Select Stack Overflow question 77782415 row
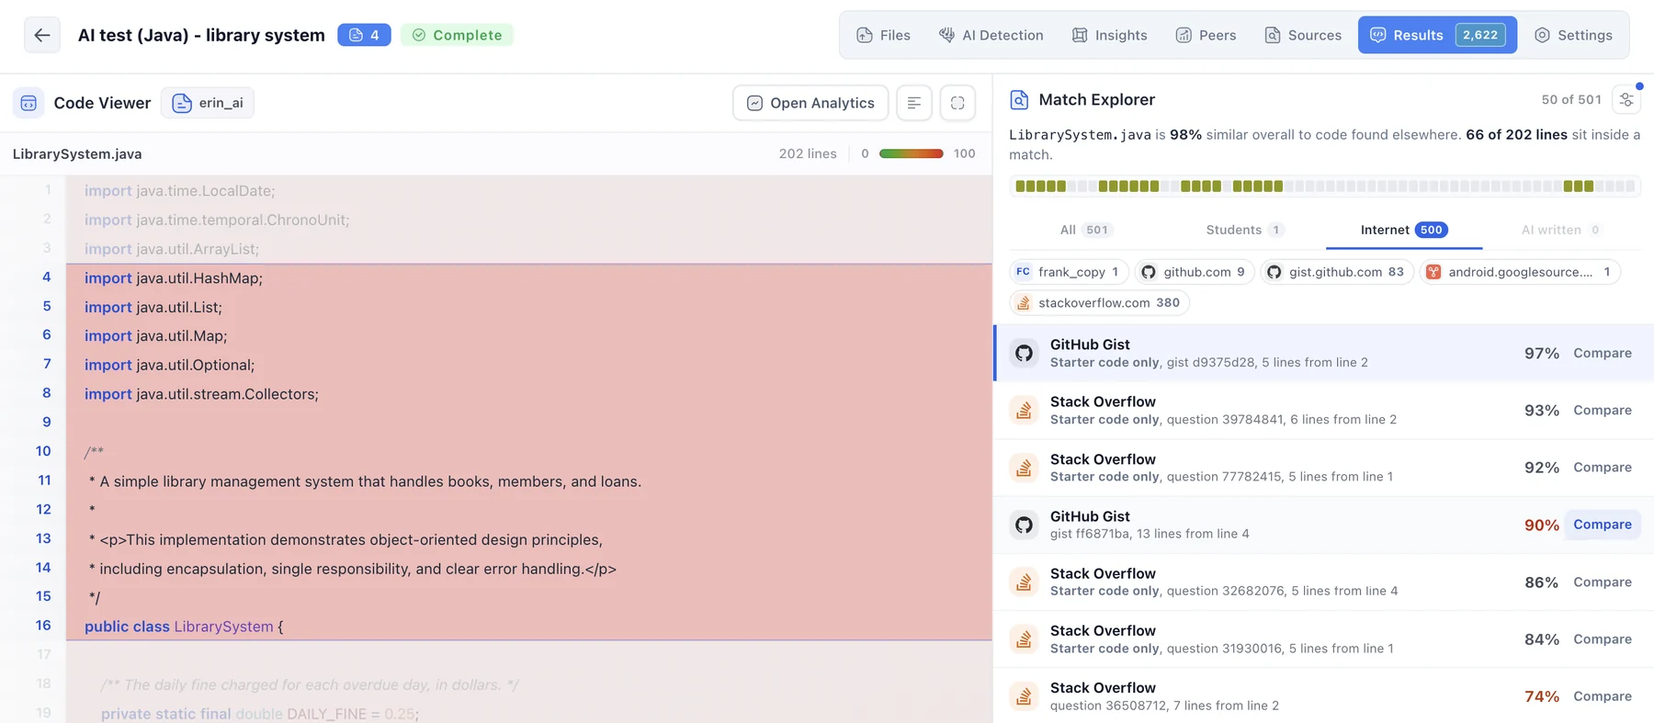Screen dimensions: 1654x723 click(x=1324, y=468)
